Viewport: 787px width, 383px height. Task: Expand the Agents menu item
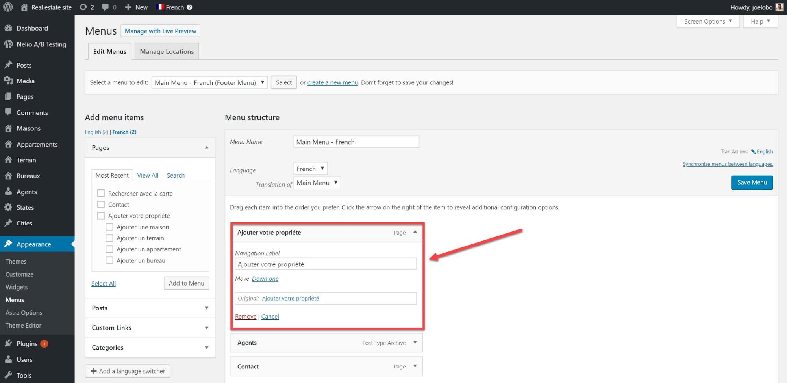[415, 343]
